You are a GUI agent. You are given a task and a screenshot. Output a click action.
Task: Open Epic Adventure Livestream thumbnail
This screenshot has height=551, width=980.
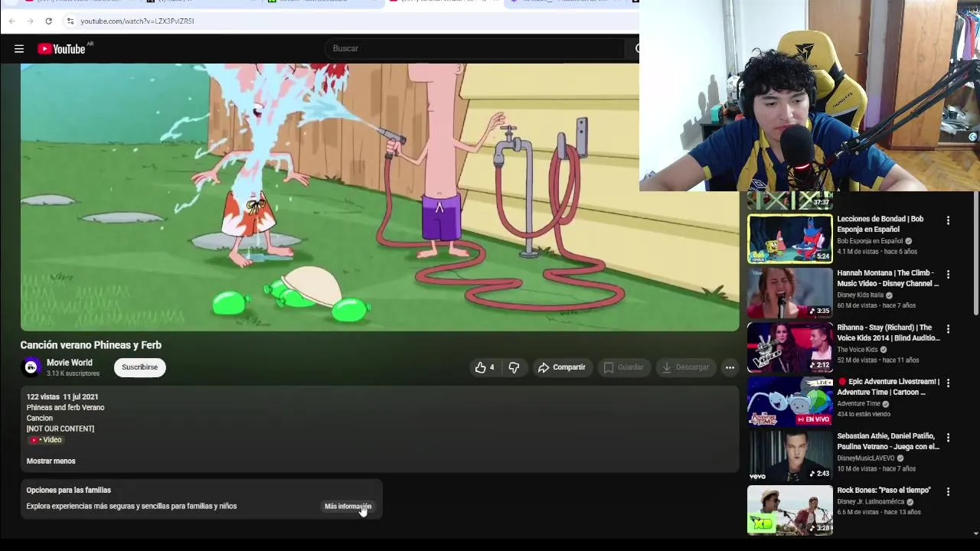coord(790,402)
